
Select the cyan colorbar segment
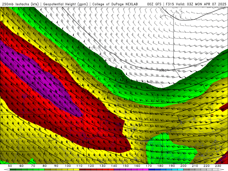[x=180, y=169]
